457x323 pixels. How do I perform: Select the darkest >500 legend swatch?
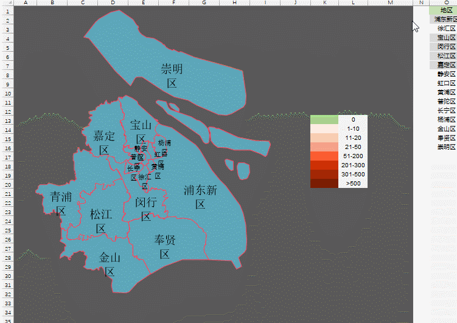[x=324, y=184]
